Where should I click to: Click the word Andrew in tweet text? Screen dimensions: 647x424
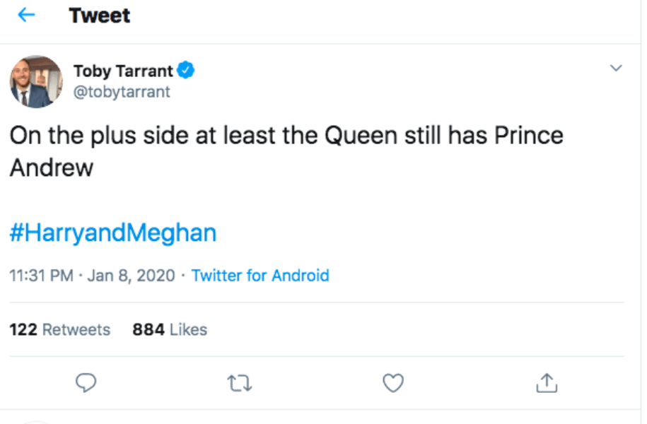(x=51, y=168)
